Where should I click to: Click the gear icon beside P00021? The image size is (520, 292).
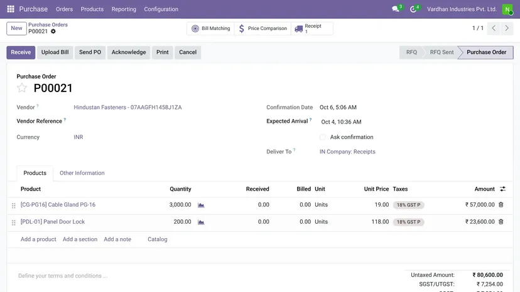click(x=53, y=31)
